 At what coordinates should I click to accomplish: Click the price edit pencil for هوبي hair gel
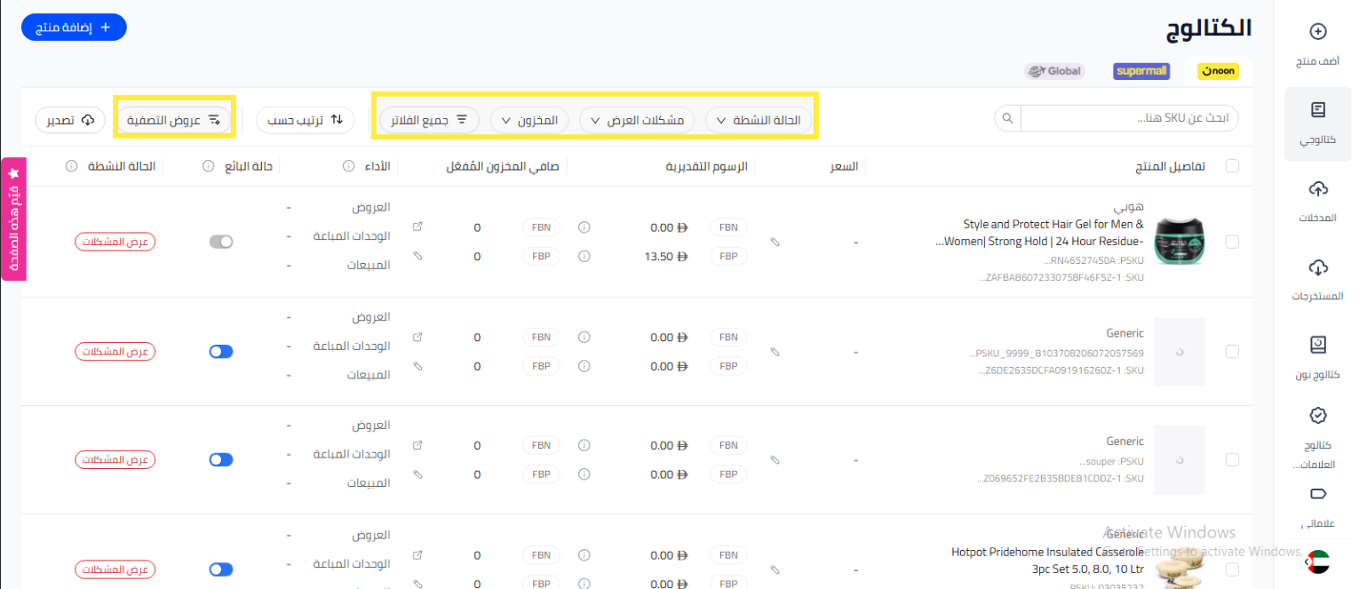tap(775, 242)
